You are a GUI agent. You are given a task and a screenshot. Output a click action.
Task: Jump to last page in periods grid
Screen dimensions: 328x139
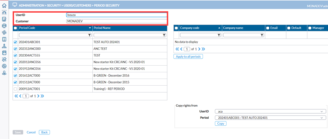point(42,96)
